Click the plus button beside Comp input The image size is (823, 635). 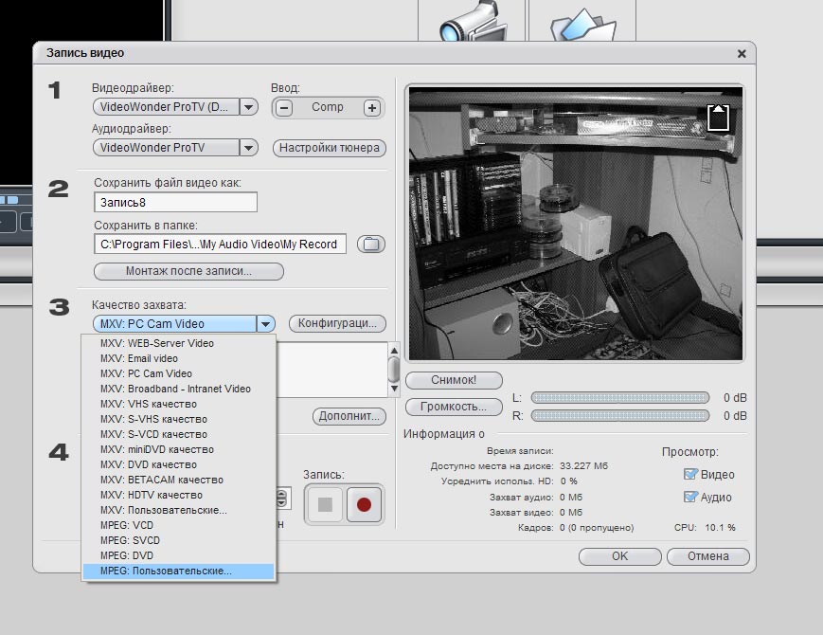pos(372,108)
